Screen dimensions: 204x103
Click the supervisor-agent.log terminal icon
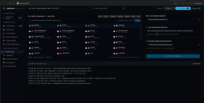click(x=29, y=64)
